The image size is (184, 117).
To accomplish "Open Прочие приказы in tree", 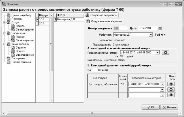I will pos(21,62).
